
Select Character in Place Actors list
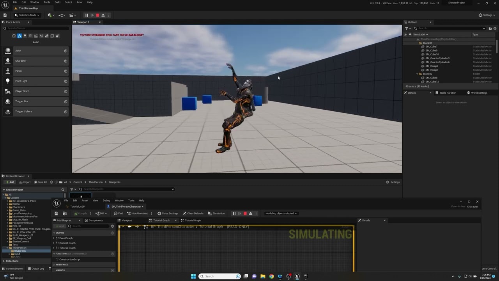(35, 61)
